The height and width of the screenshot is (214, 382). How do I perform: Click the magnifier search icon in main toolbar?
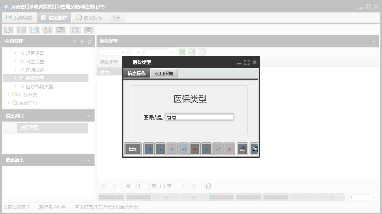pos(8,29)
